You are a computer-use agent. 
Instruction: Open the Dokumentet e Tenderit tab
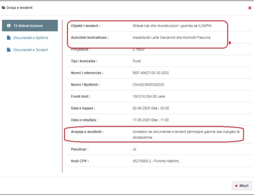coord(31,50)
